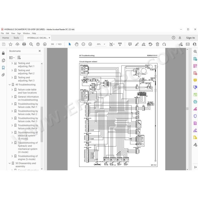Upload file to cloud icon
This screenshot has height=198, width=198.
[17, 44]
